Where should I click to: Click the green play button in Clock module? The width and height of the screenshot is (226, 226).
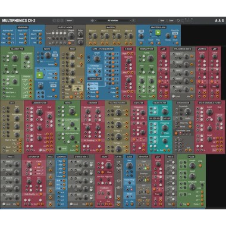tap(40, 75)
